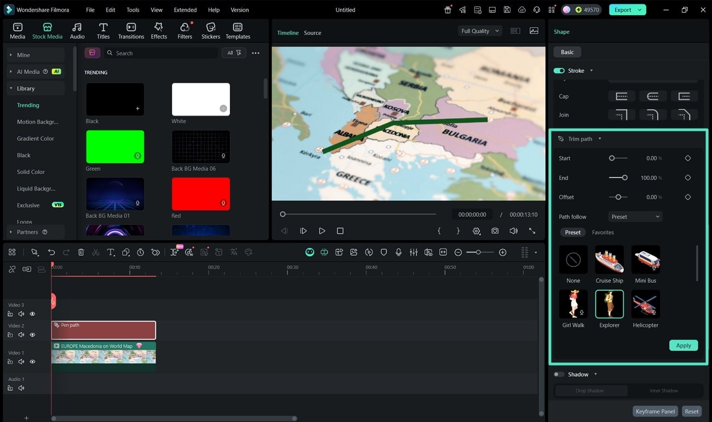712x422 pixels.
Task: Expand the Trim path section
Action: 600,138
